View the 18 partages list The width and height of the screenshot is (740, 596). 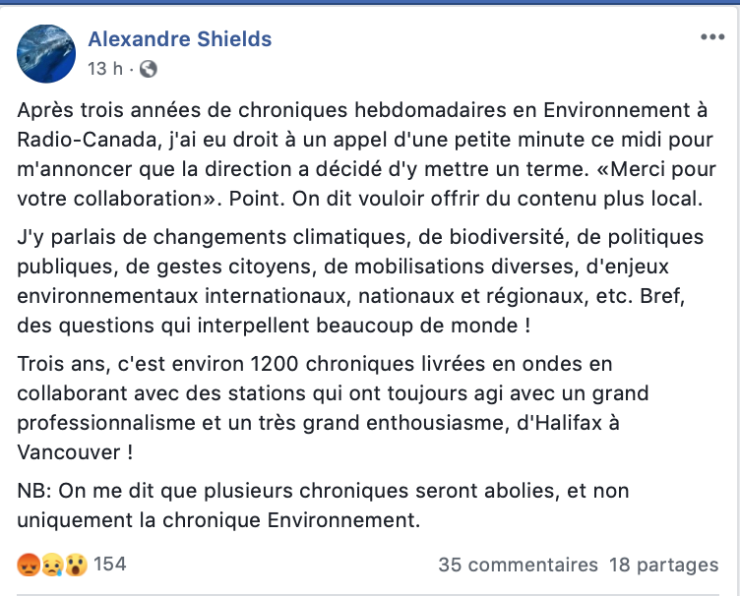[x=663, y=566]
